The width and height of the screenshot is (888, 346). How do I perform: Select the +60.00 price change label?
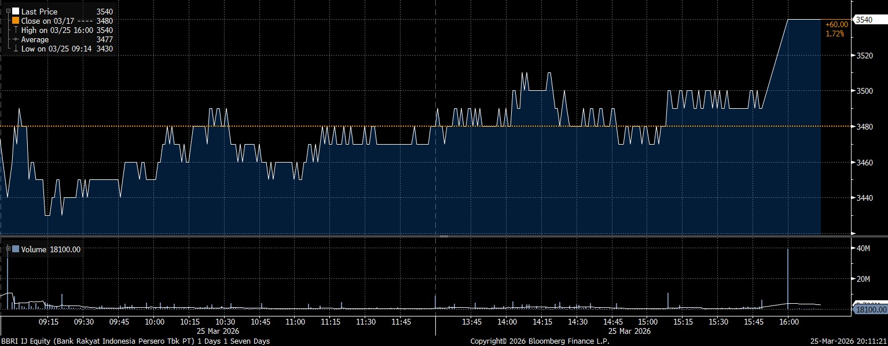point(837,24)
